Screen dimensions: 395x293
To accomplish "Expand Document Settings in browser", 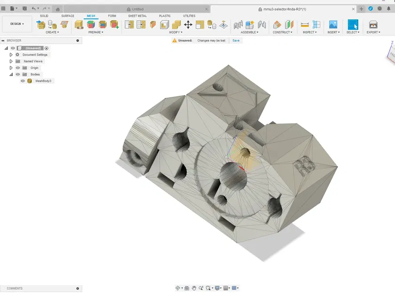I will (x=11, y=54).
